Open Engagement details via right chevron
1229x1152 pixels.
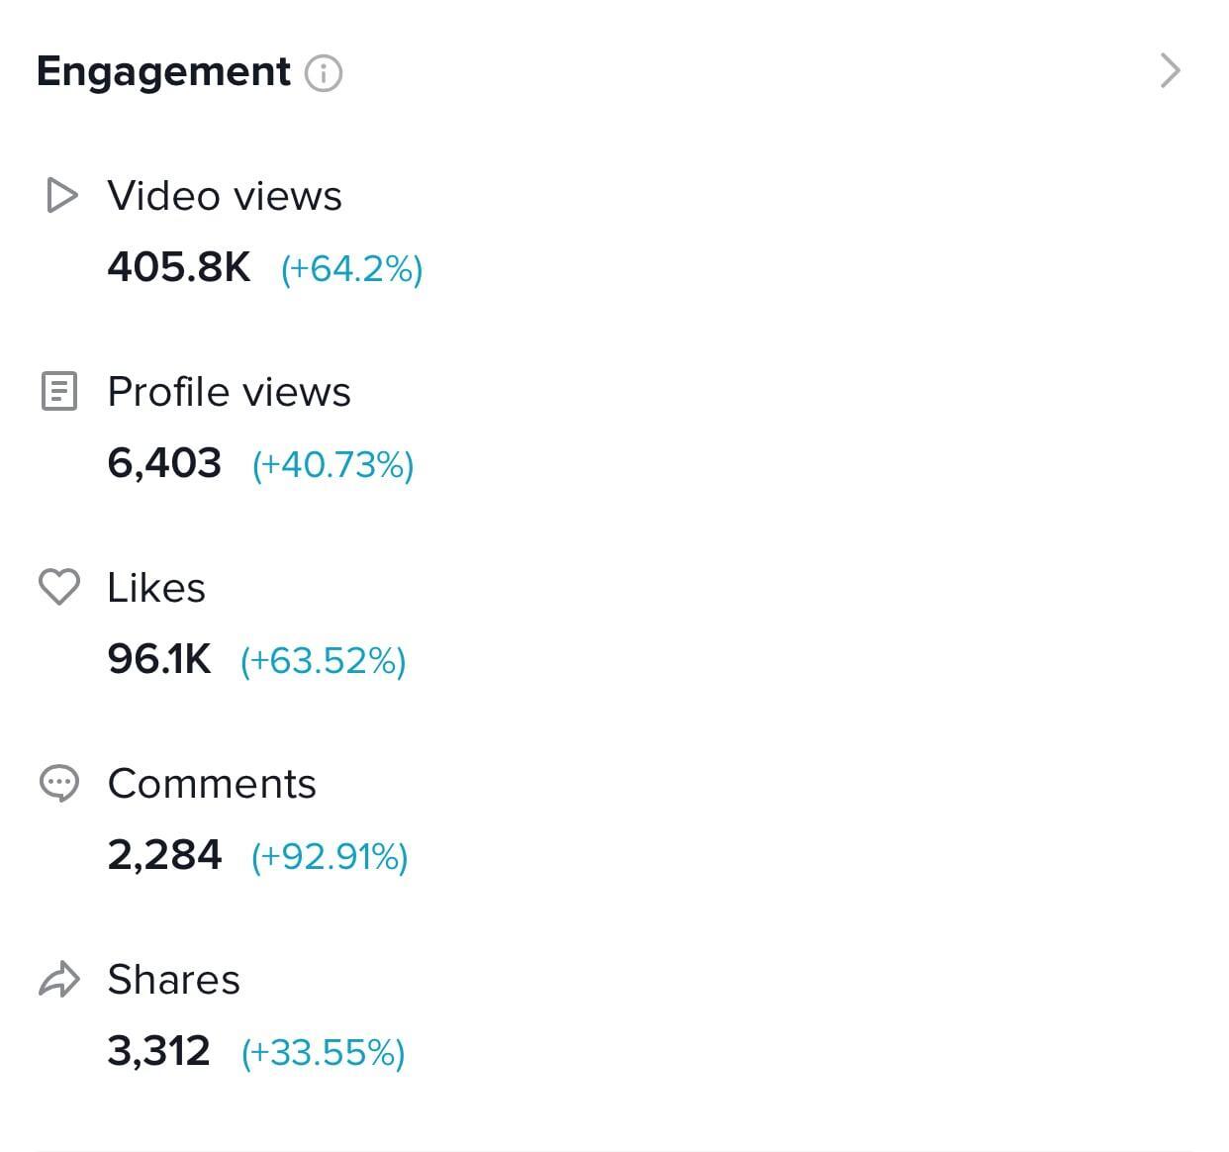pos(1171,71)
